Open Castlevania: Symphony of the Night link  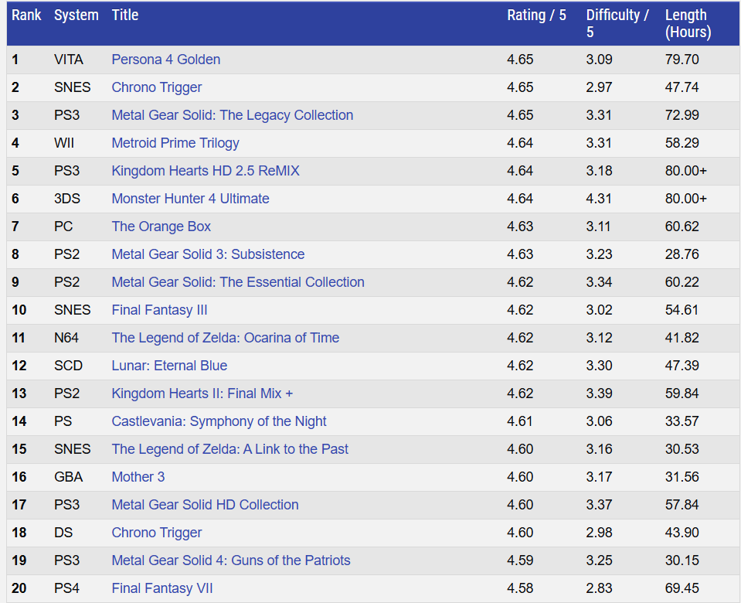219,421
